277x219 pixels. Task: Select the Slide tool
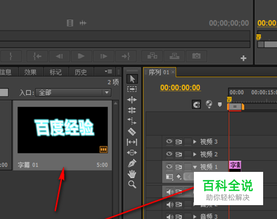tap(132, 152)
